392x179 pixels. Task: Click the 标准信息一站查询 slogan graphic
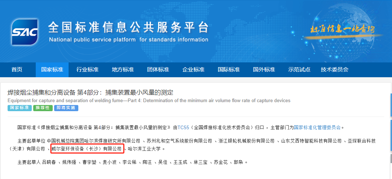[343, 29]
